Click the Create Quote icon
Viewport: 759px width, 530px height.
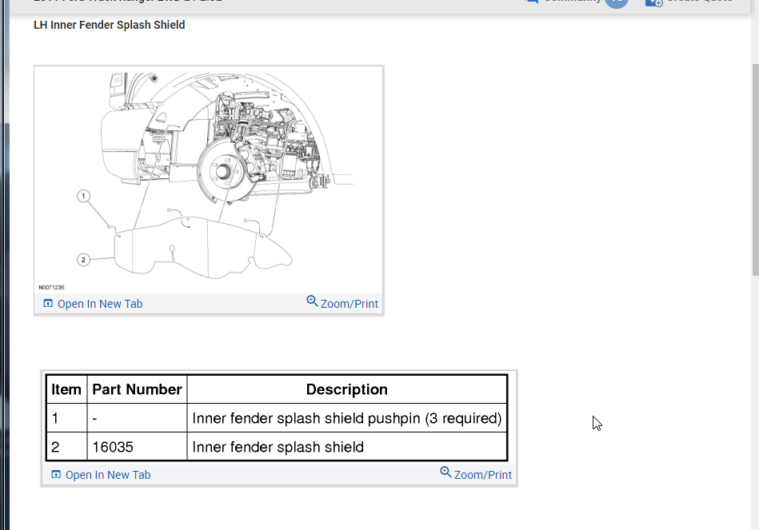654,2
